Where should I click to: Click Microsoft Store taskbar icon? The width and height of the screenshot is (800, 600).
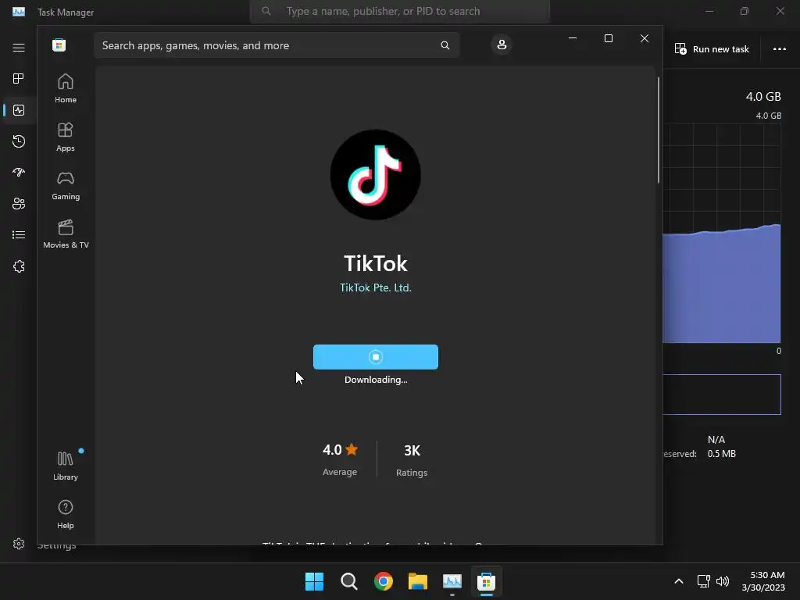pos(486,581)
